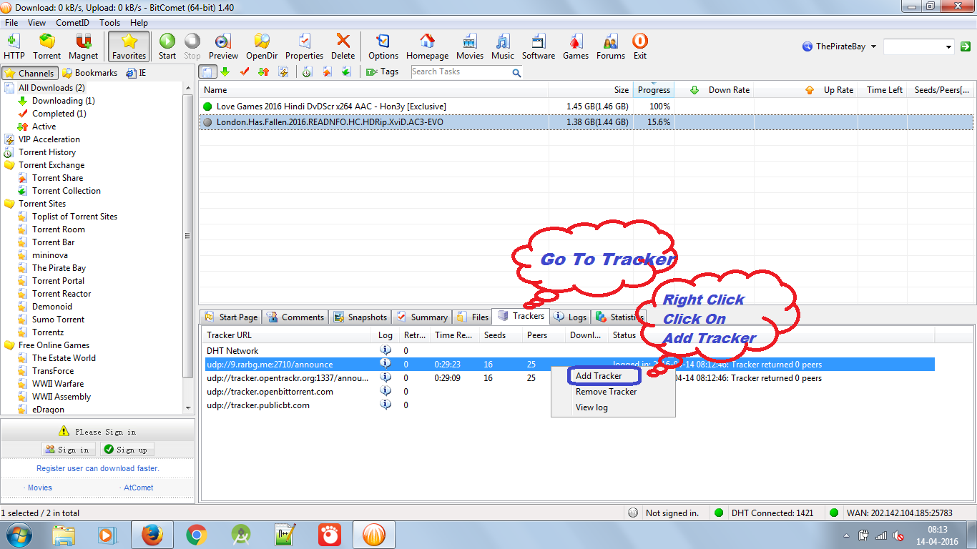Launch Google Chrome from the taskbar
The height and width of the screenshot is (549, 977).
point(196,535)
